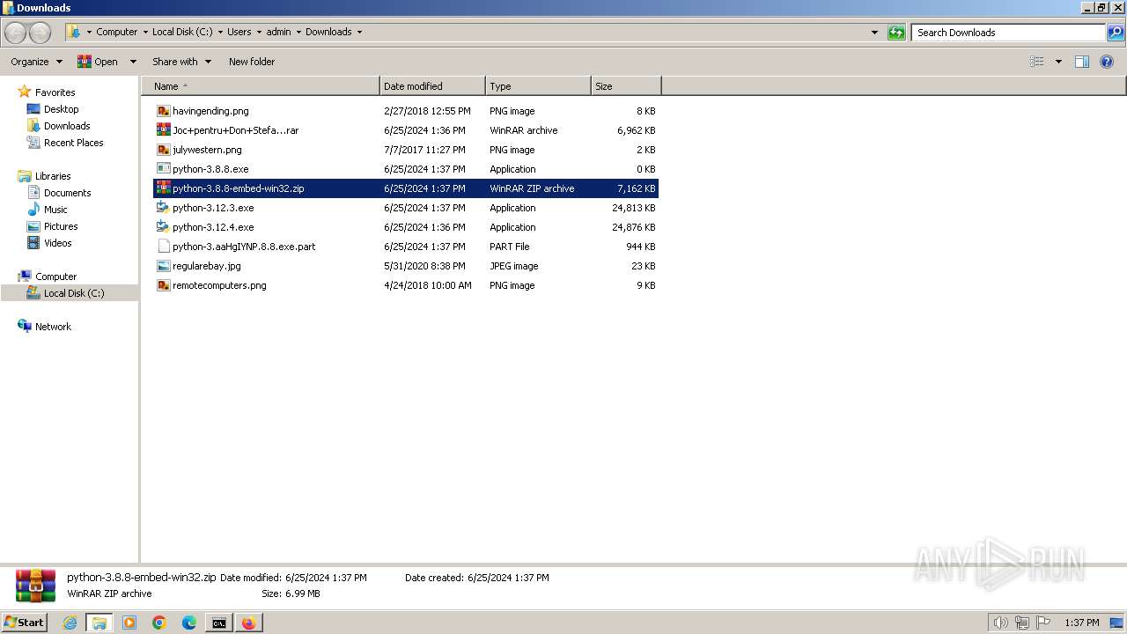Click the Search Downloads input field

[1009, 33]
